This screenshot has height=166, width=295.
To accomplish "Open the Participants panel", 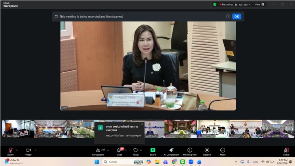I will (98, 151).
